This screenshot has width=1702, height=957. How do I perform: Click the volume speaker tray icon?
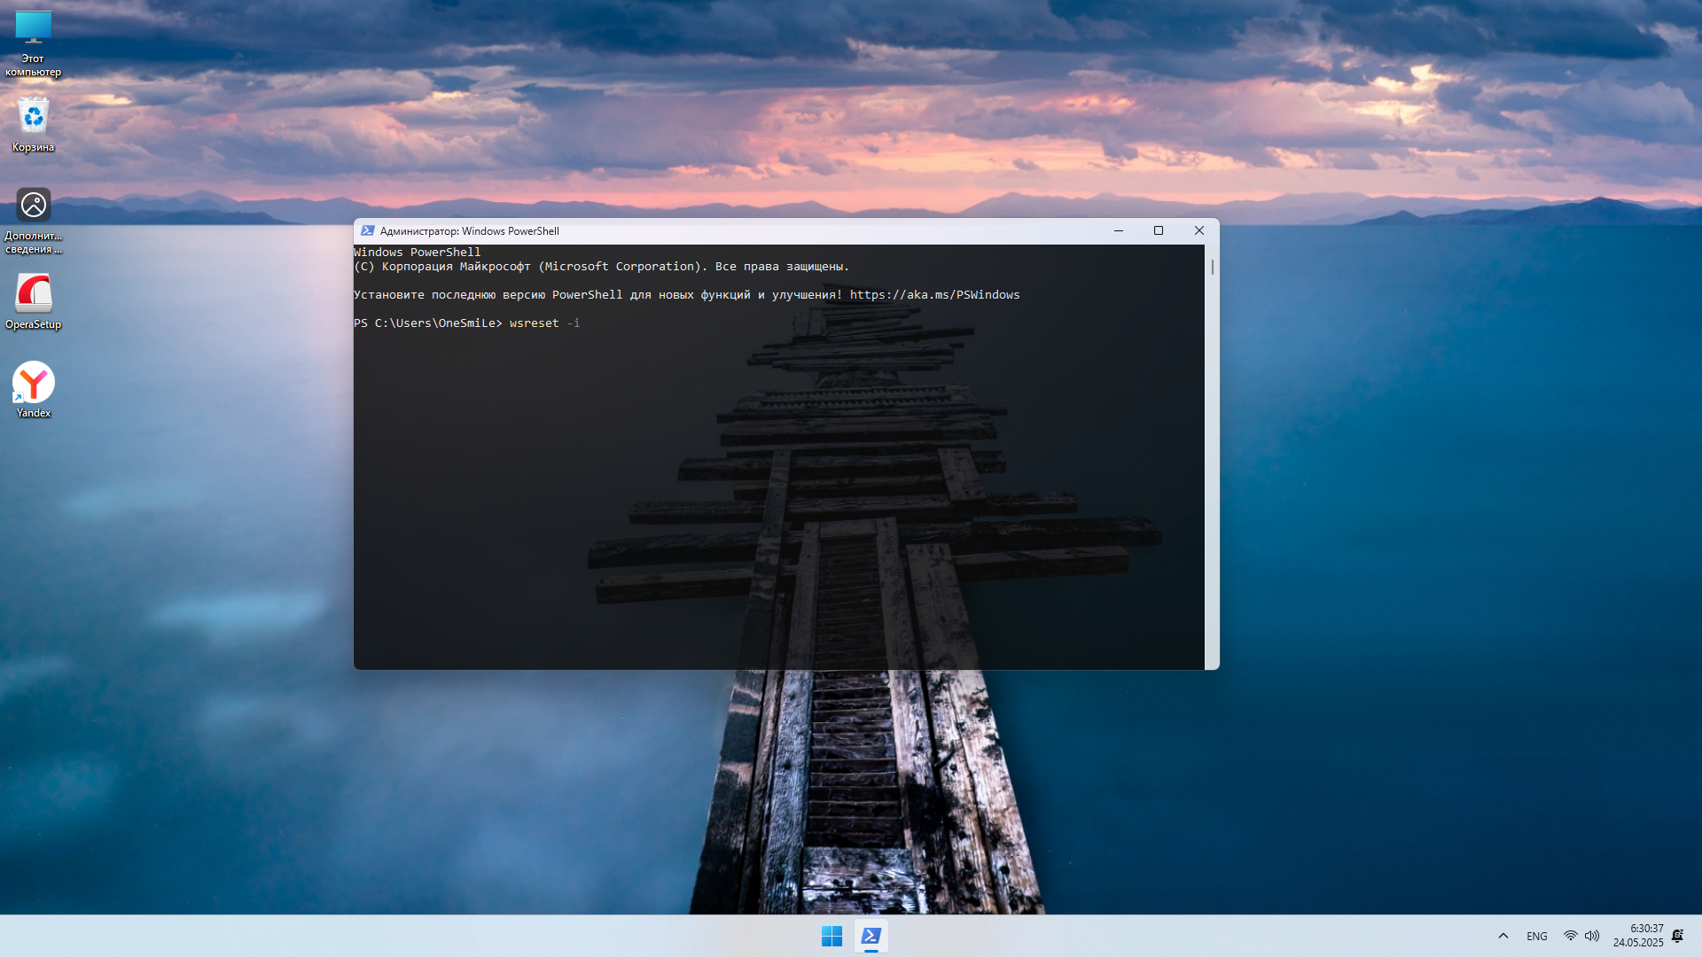[x=1592, y=936]
